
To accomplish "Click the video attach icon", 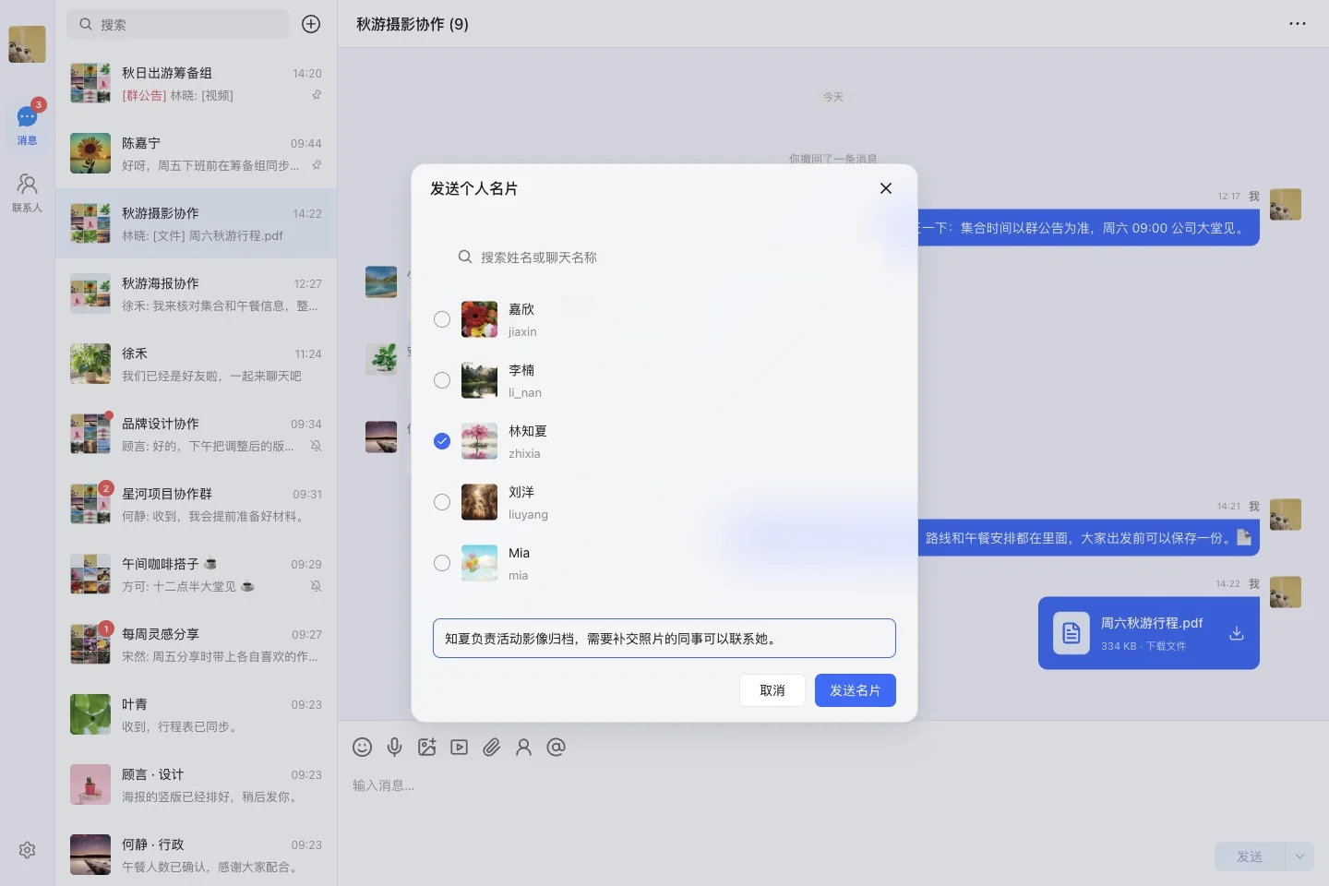I will point(460,748).
